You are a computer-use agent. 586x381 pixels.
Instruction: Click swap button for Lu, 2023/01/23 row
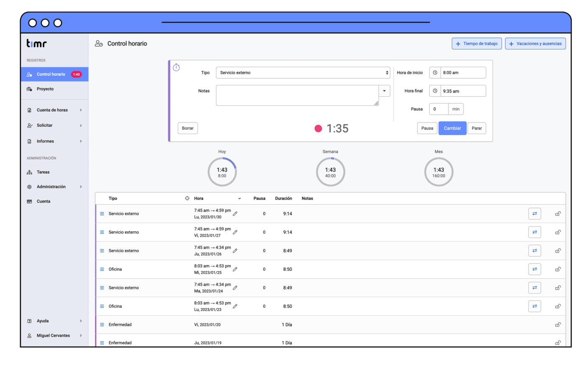535,306
